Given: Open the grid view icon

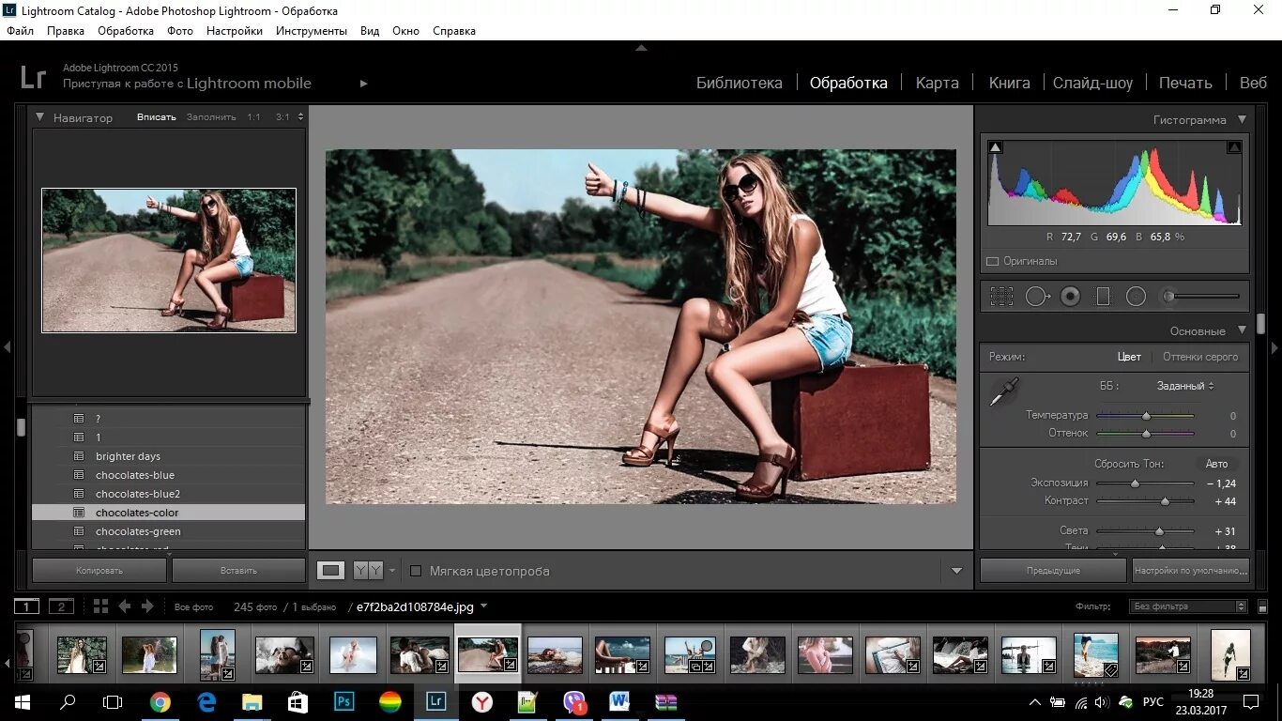Looking at the screenshot, I should click(100, 606).
